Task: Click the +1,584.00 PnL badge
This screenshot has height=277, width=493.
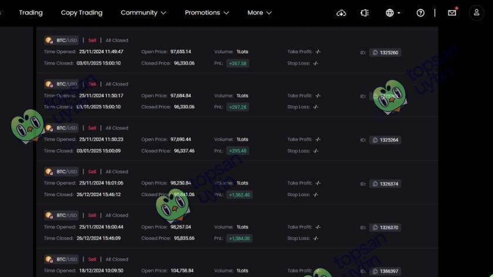Action: point(239,238)
